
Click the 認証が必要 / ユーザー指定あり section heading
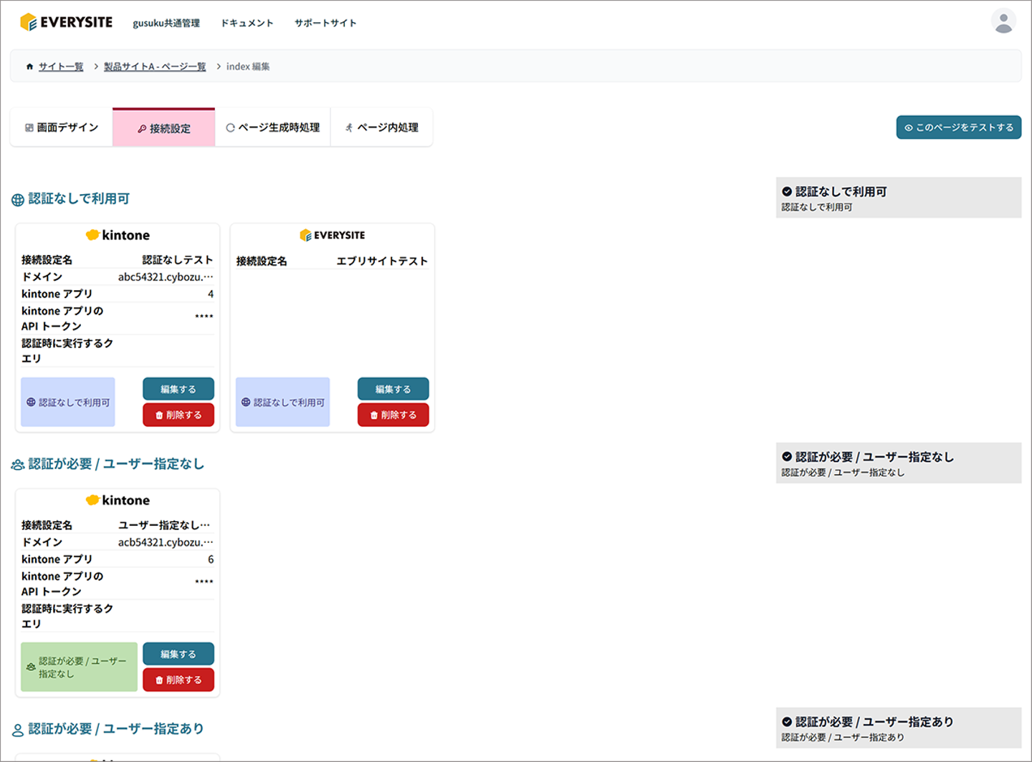click(x=116, y=729)
